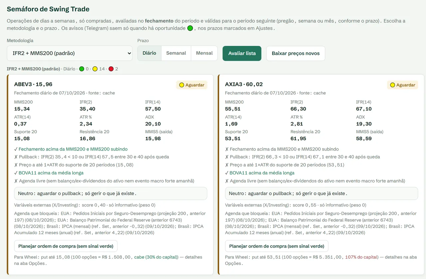426x279 pixels.
Task: Click the red dot beside count 2
Action: click(111, 69)
